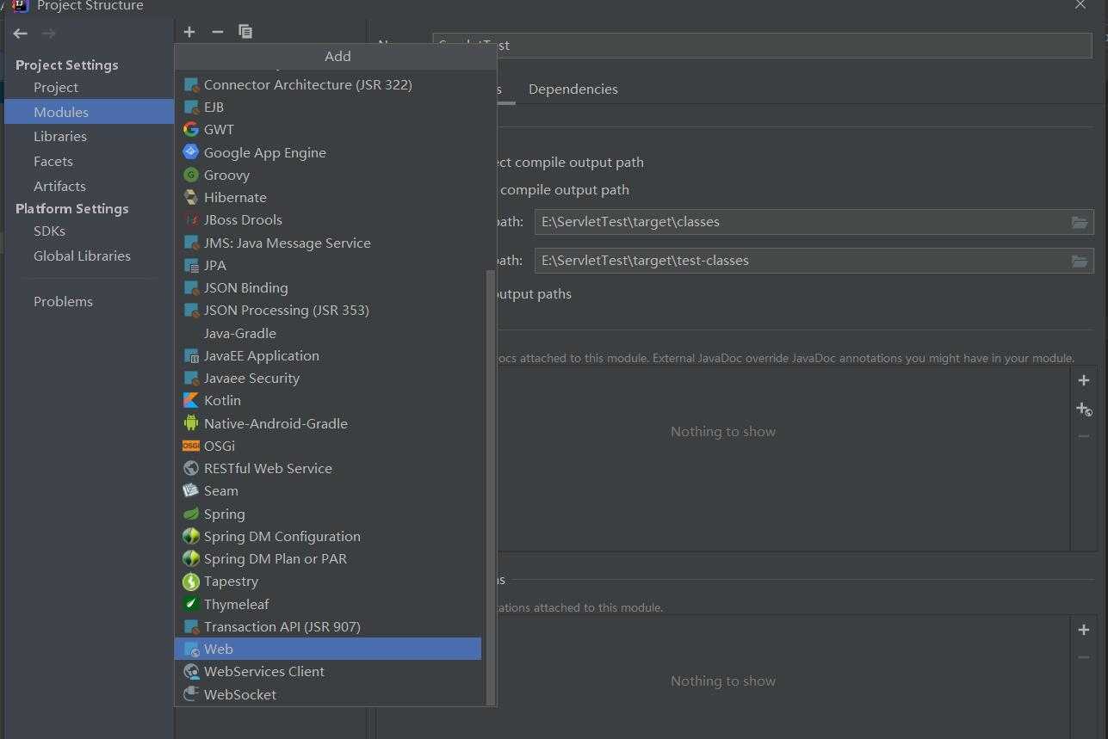Select the Spring framework entry
The image size is (1108, 739).
tap(328, 514)
